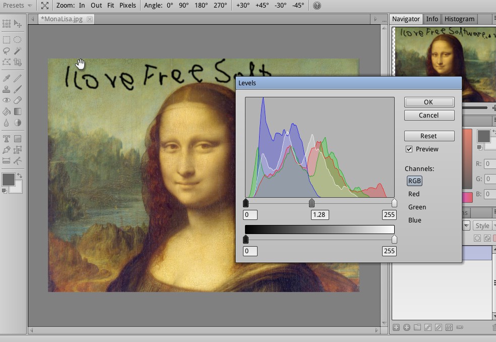Image resolution: width=496 pixels, height=342 pixels.
Task: Switch to the Histogram tab
Action: click(x=459, y=19)
